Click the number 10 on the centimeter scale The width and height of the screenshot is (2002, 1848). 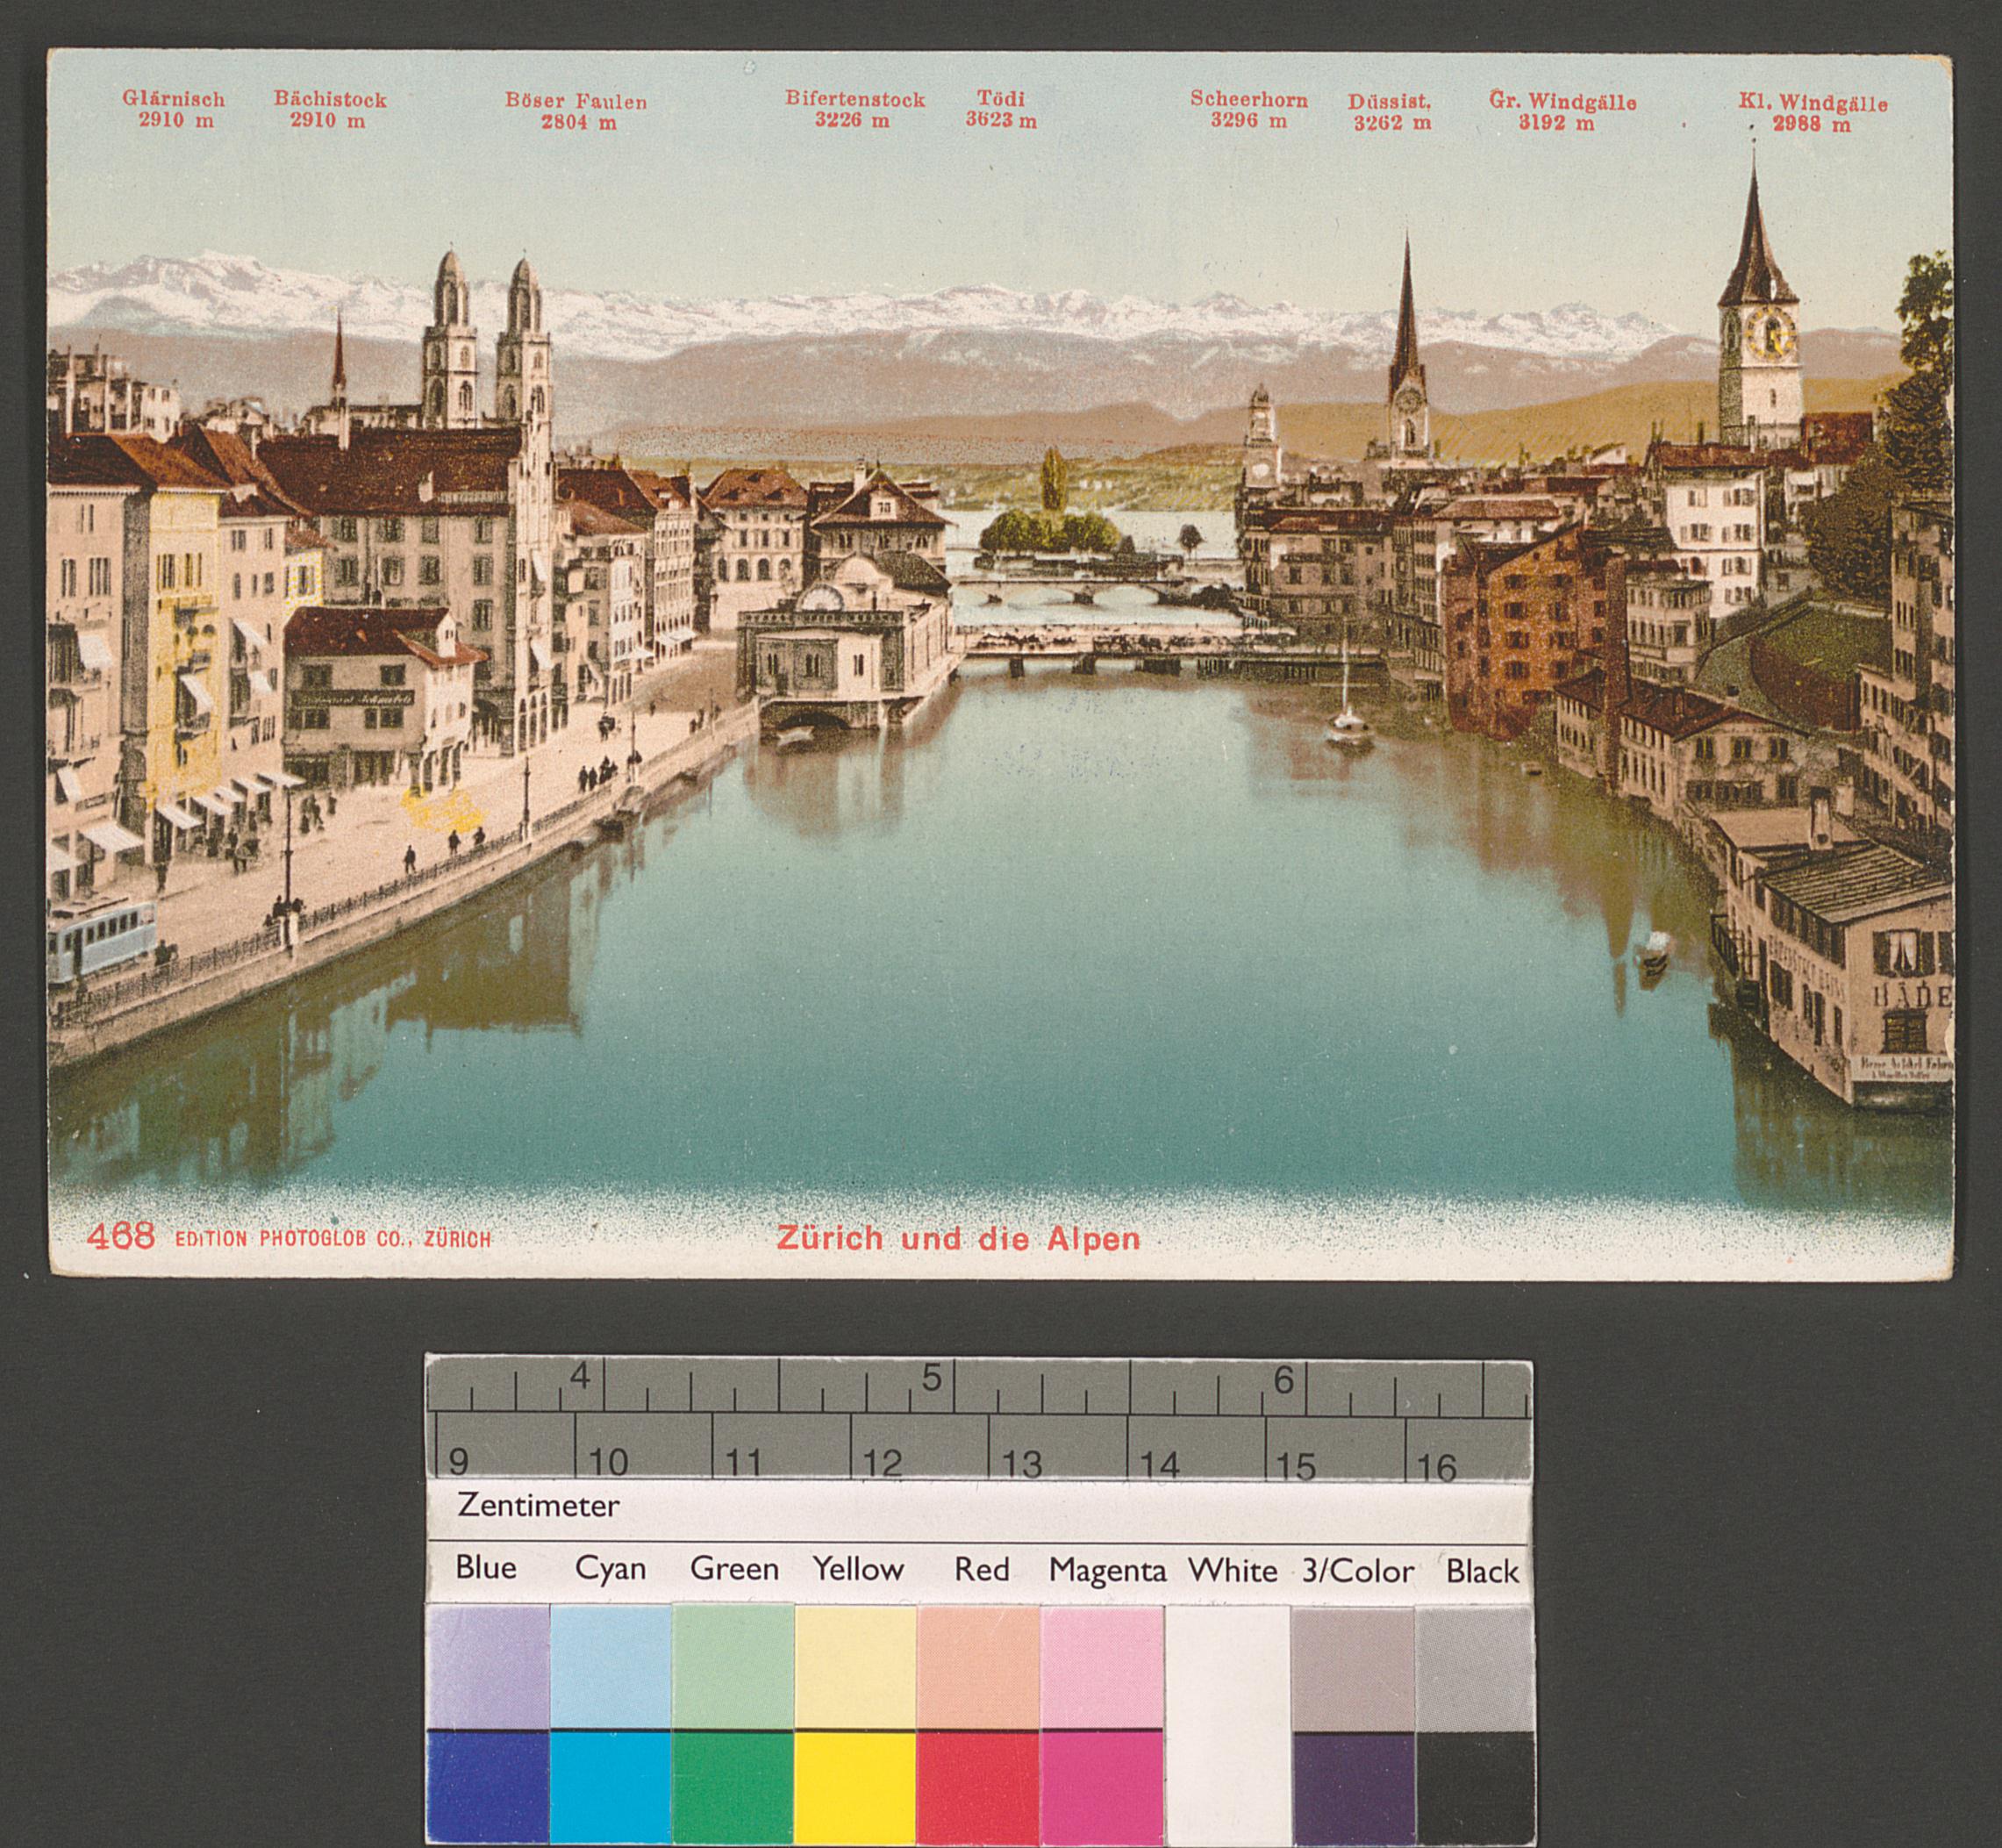click(608, 1462)
